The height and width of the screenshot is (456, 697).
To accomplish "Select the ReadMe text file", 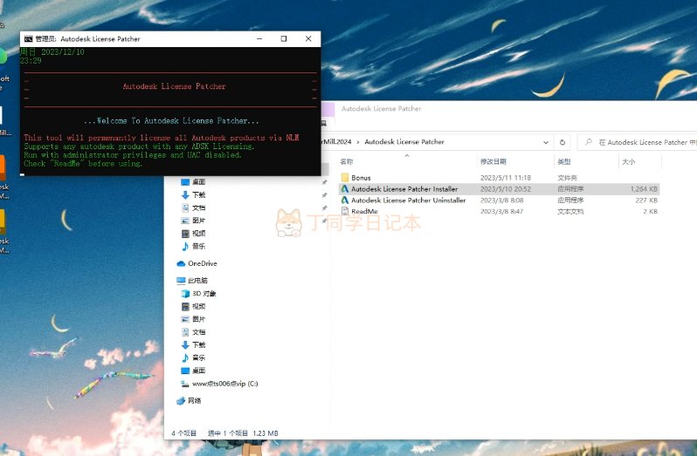I will pyautogui.click(x=364, y=211).
